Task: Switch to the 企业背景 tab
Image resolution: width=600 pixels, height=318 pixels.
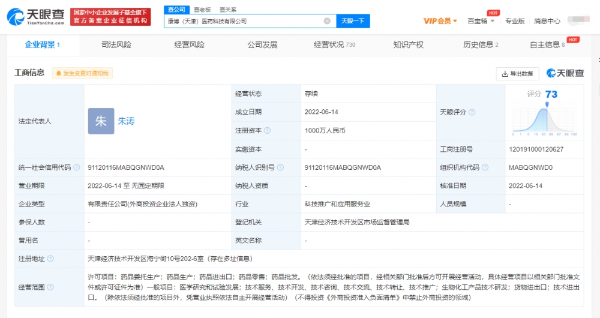Action: (43, 45)
